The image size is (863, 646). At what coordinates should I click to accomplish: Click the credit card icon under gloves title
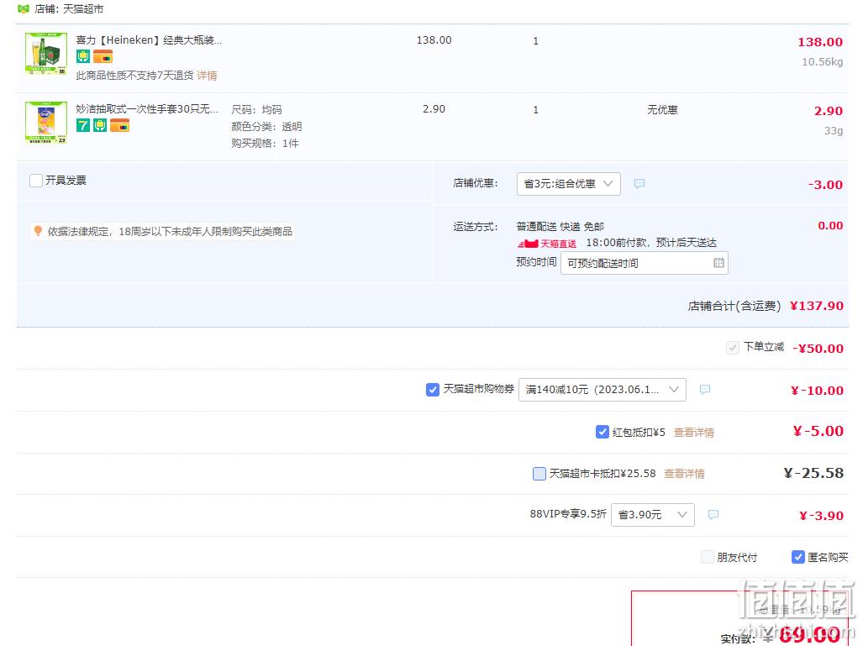(119, 125)
